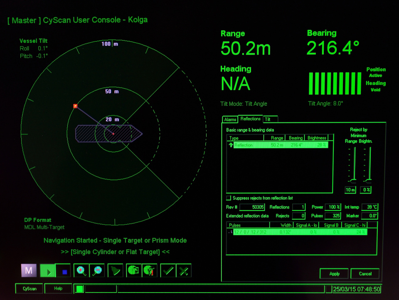Open the Help menu
The height and width of the screenshot is (300, 399).
tap(58, 288)
